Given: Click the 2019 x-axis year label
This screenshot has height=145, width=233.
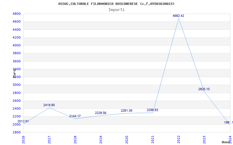Looking at the screenshot, I should pyautogui.click(x=101, y=140).
